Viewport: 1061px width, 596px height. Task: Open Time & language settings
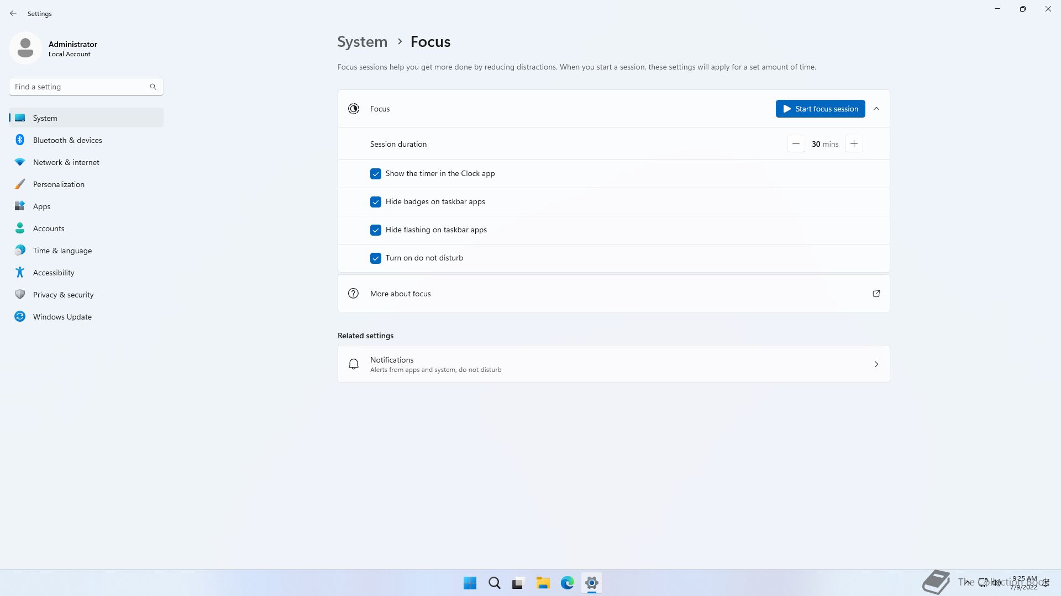click(86, 251)
